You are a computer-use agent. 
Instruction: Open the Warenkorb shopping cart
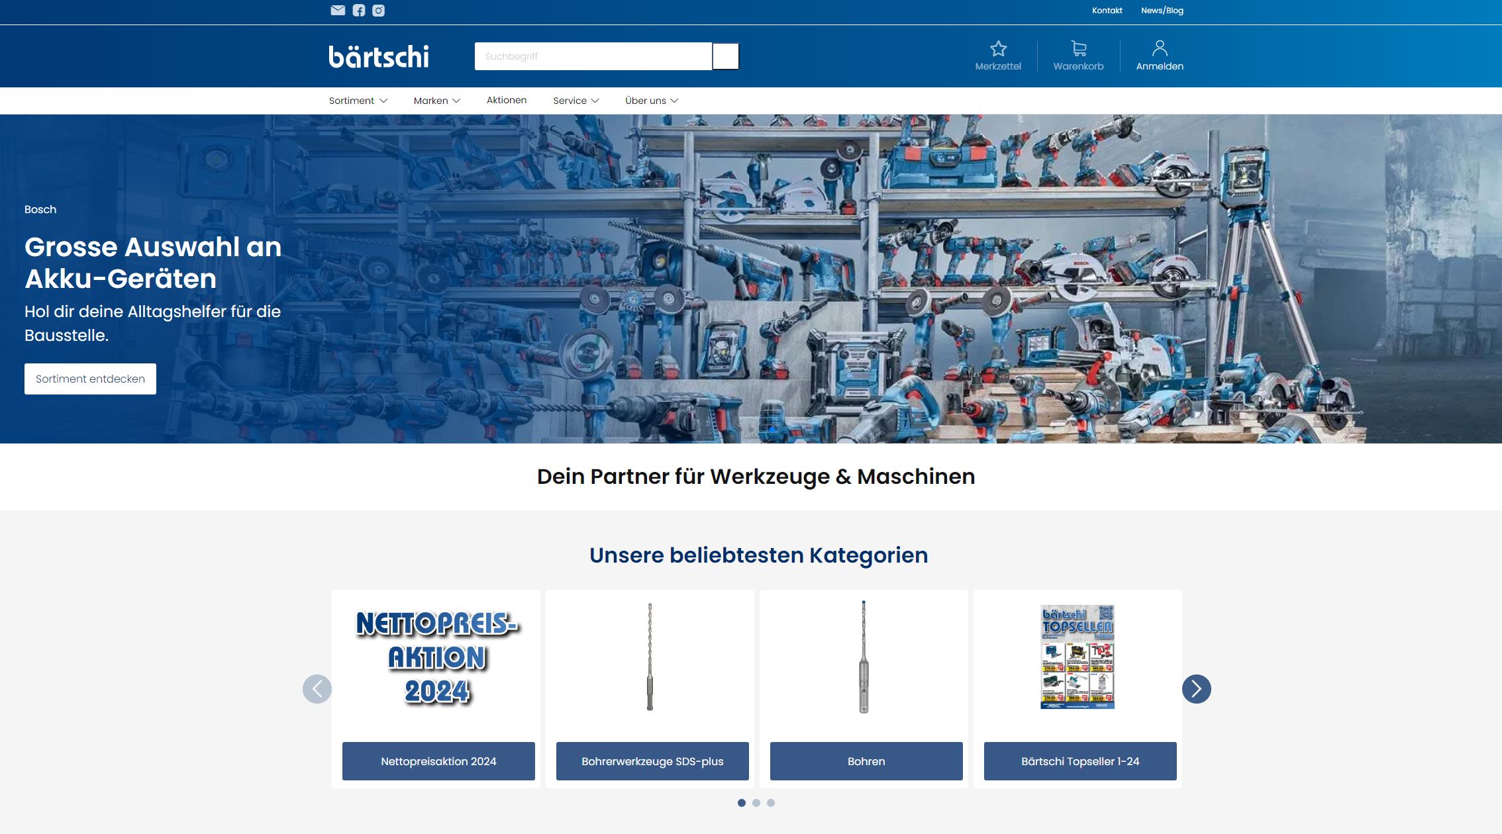click(1078, 49)
